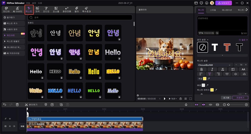Screen dimensions: 251x134
Task: Select the 텍스트 tab in the properties panel
Action: [200, 10]
